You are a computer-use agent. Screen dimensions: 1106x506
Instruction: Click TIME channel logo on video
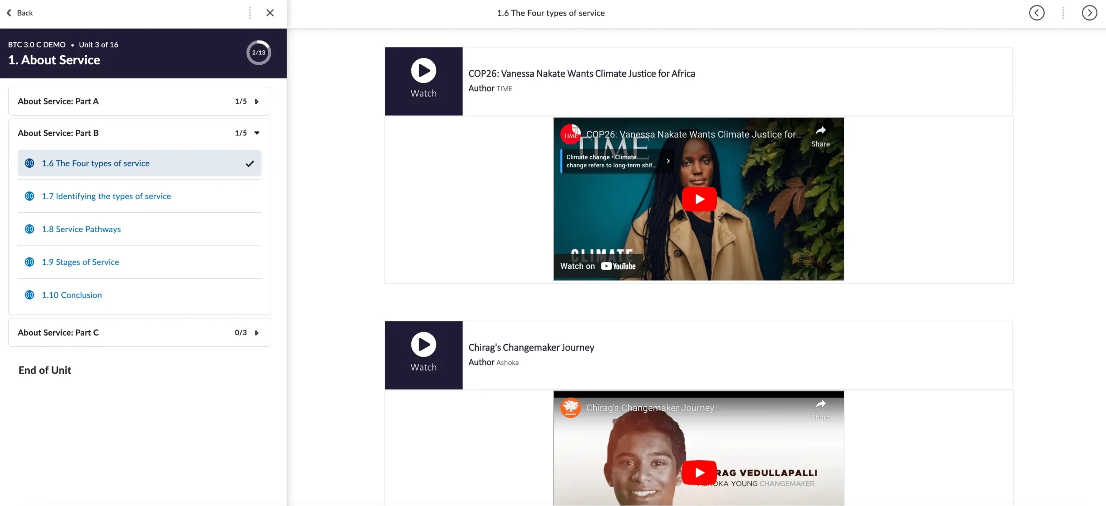pyautogui.click(x=570, y=135)
